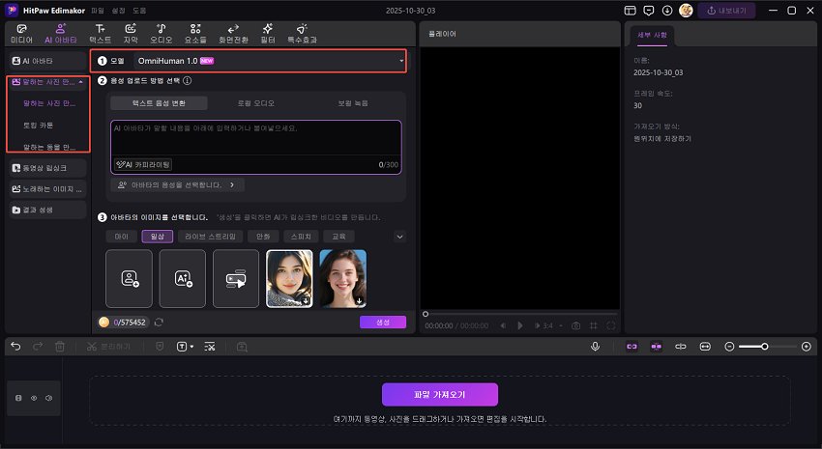Click the split-at-playhead icon

pyautogui.click(x=681, y=347)
